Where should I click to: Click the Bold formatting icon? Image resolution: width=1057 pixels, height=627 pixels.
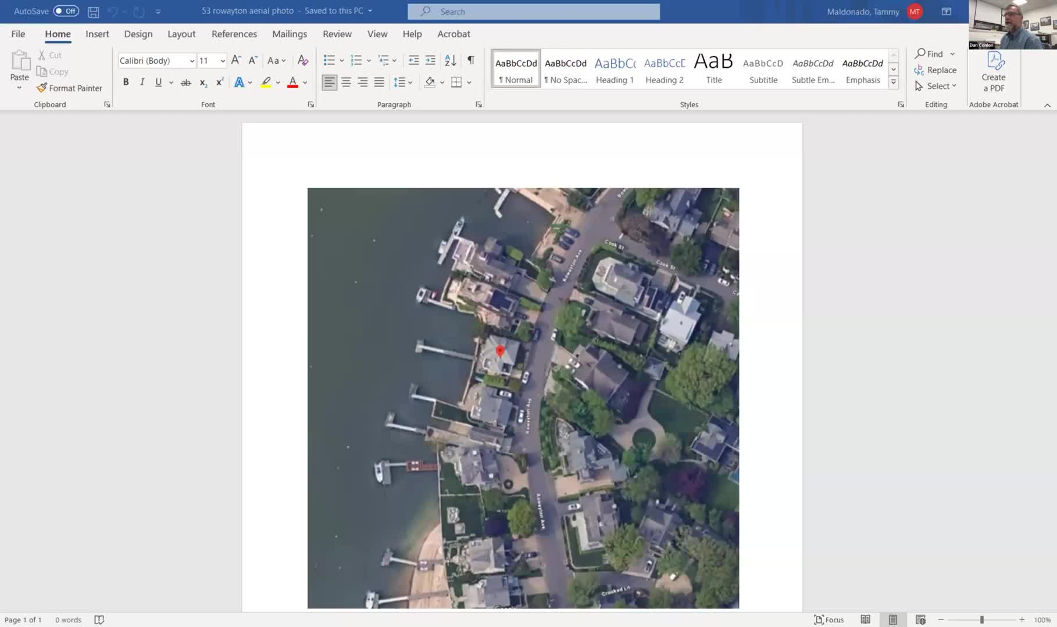(x=126, y=82)
